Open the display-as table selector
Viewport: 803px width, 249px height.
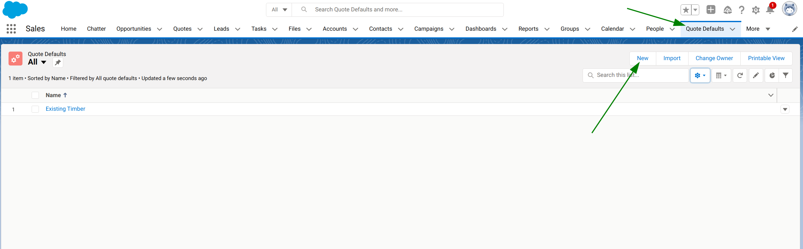[x=721, y=75]
